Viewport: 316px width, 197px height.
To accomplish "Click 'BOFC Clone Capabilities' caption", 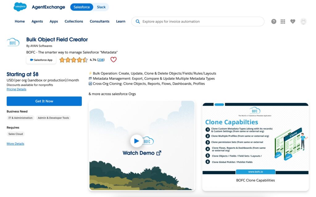I will tap(255, 180).
